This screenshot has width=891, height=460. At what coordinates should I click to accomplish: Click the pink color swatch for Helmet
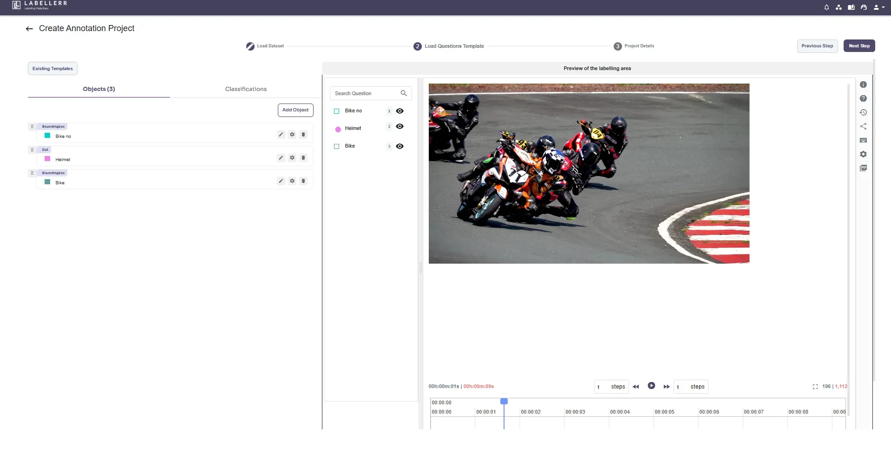click(47, 159)
